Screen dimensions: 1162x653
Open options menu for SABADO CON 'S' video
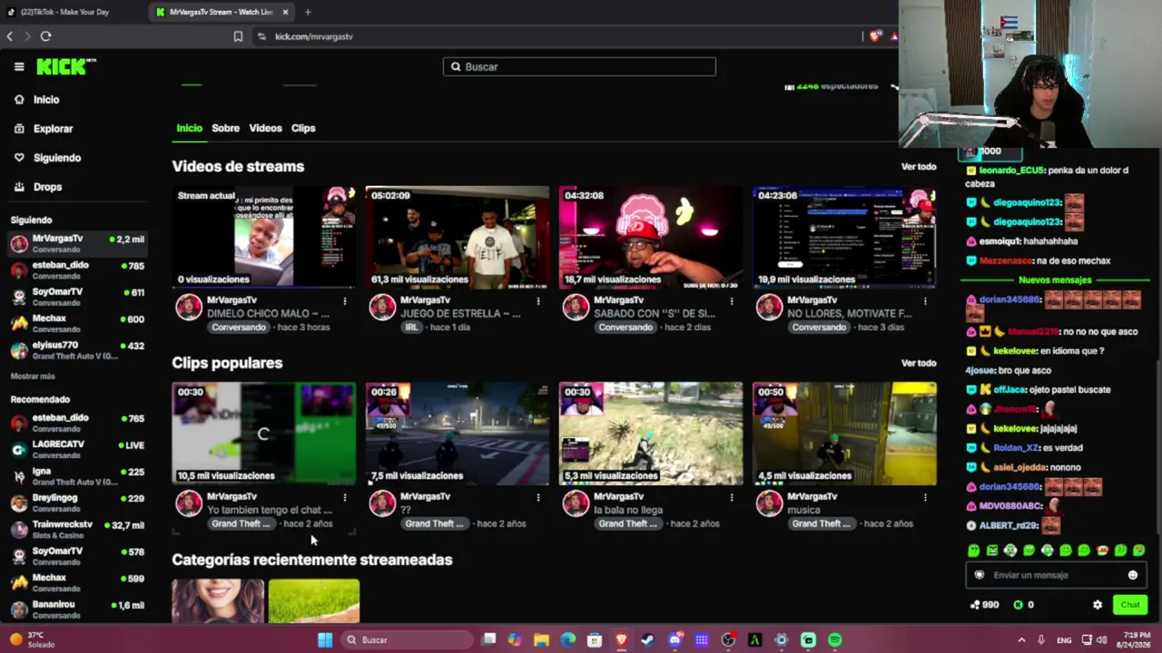click(x=732, y=301)
